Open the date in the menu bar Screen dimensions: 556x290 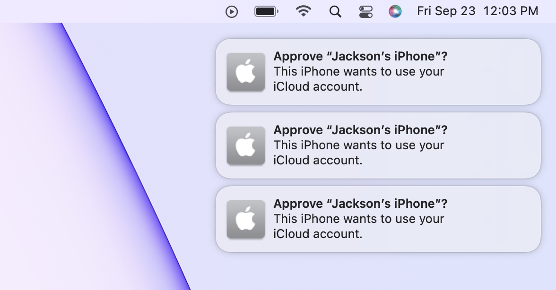click(x=446, y=11)
